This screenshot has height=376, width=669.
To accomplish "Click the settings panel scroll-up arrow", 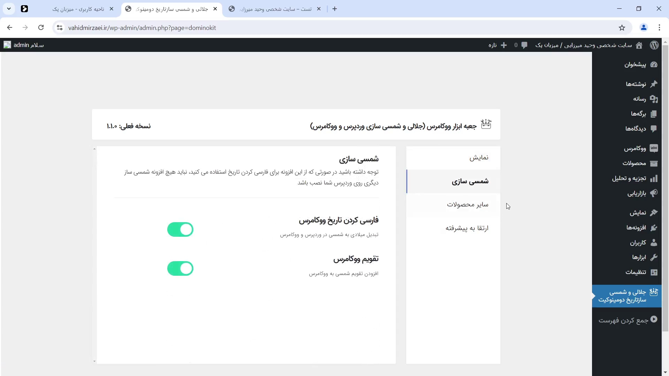I will coord(94,149).
